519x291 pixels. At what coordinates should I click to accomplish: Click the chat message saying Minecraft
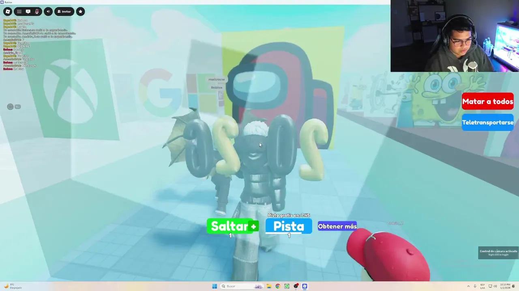click(x=19, y=65)
